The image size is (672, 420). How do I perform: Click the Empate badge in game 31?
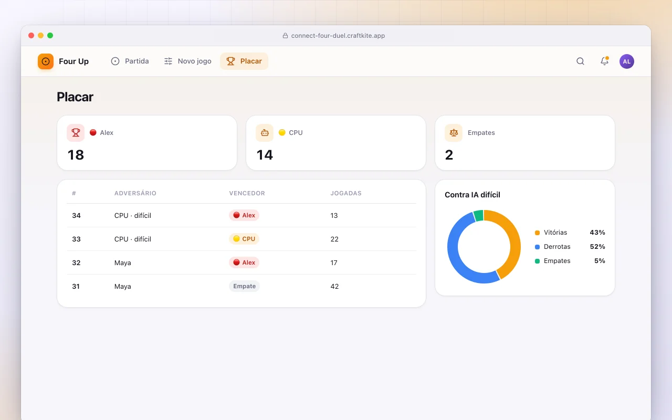pos(244,286)
